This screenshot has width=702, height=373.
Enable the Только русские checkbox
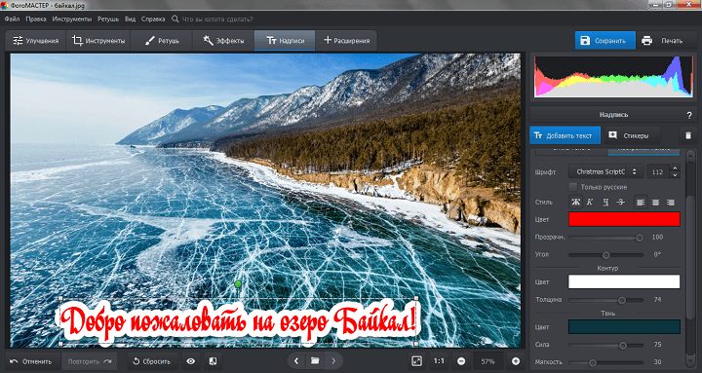click(x=572, y=187)
